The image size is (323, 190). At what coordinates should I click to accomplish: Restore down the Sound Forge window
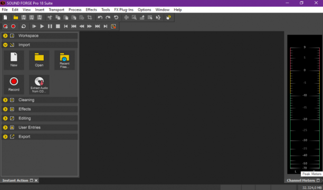(301, 3)
